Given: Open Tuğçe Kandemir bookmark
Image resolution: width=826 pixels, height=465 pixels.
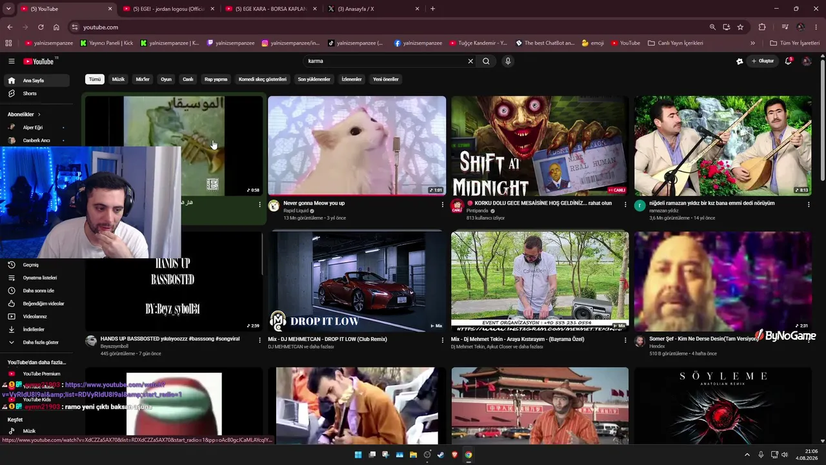Looking at the screenshot, I should [478, 43].
